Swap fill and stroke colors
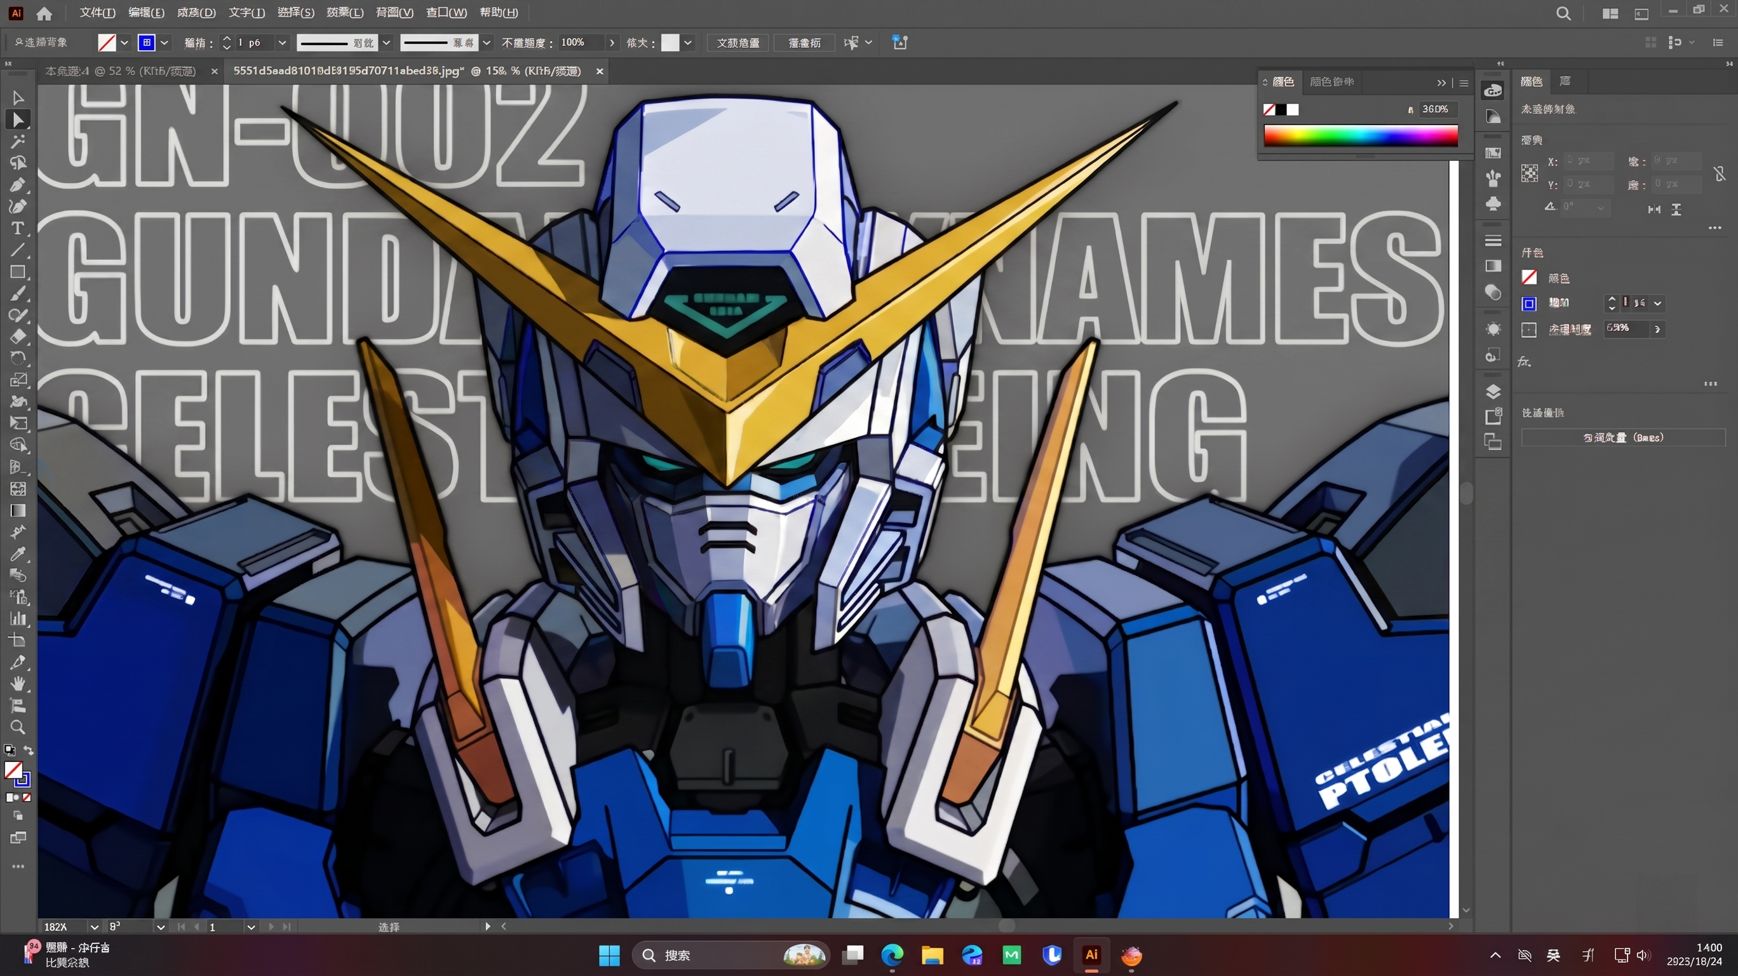The image size is (1738, 976). tap(29, 750)
